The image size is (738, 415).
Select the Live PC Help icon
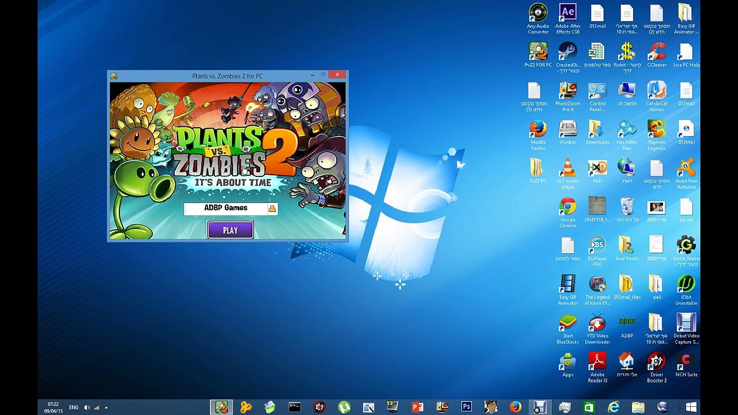686,55
